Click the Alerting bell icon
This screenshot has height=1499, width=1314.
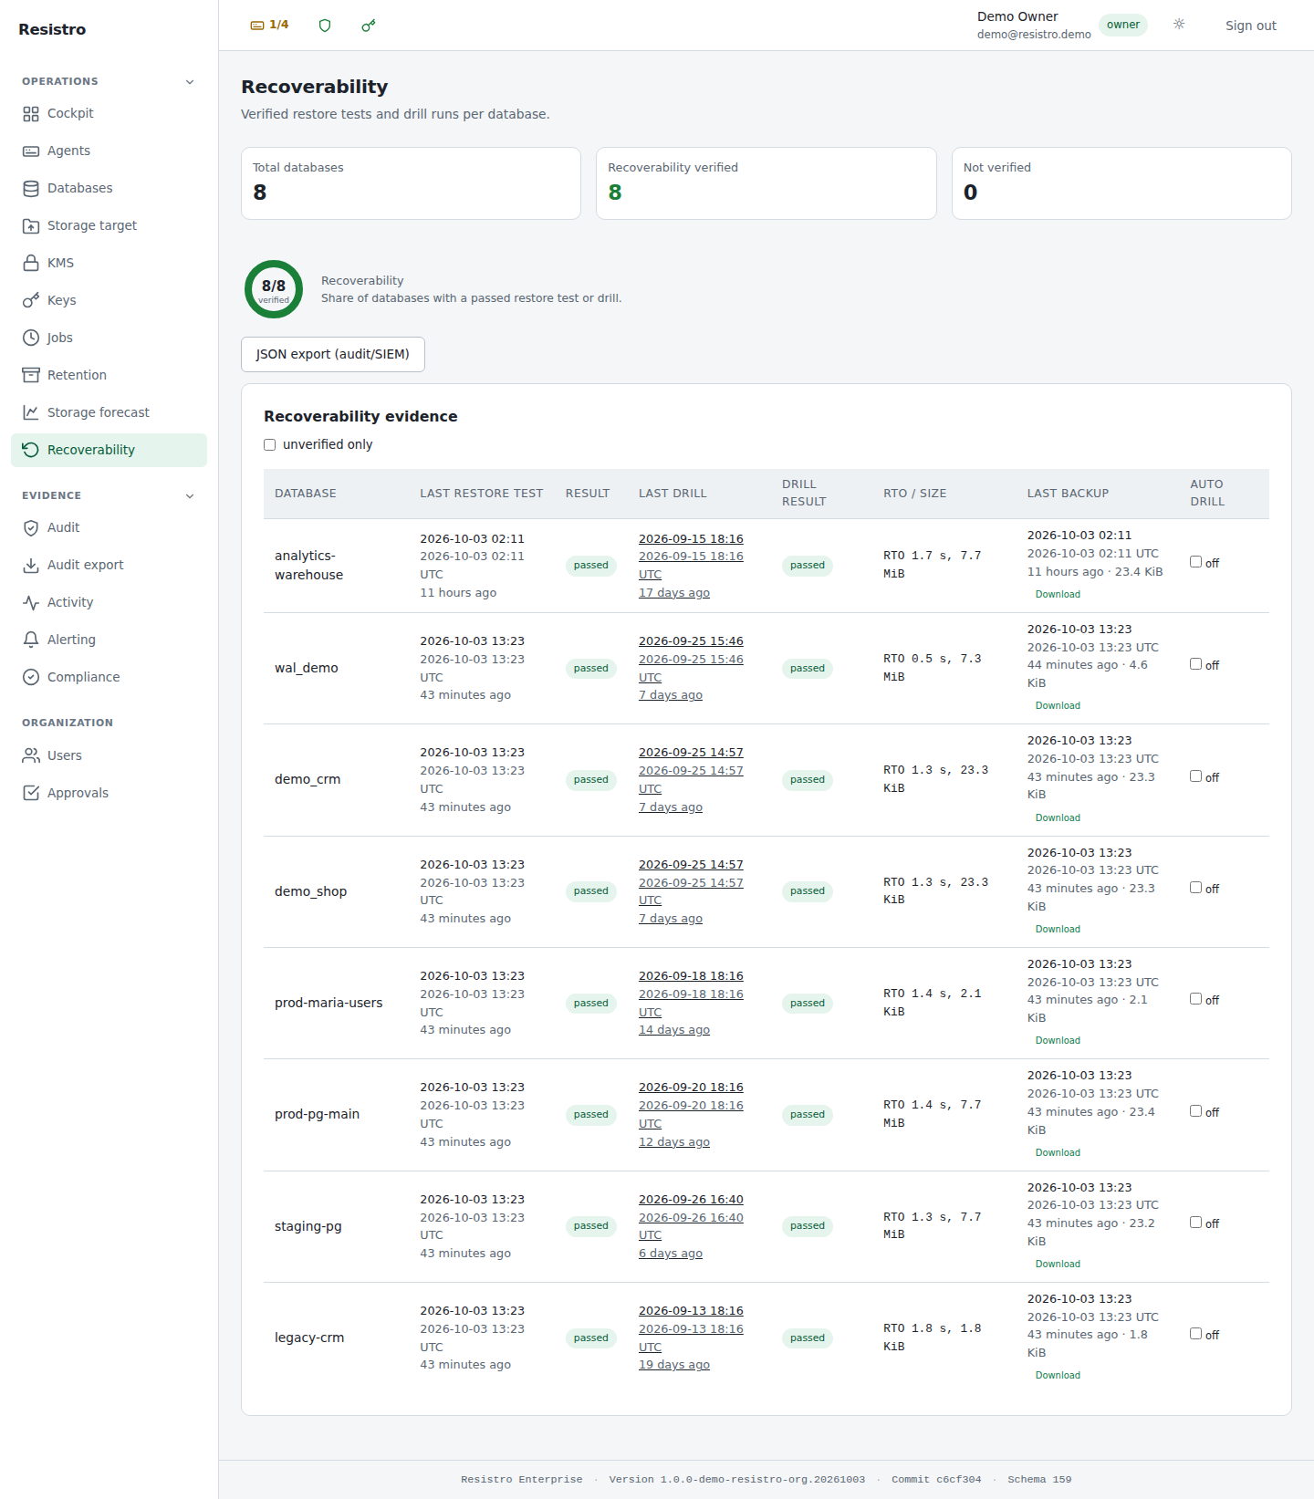[31, 640]
